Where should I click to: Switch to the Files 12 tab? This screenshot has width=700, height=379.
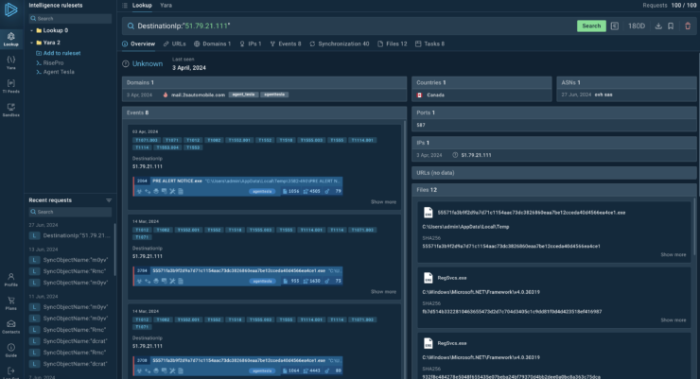[x=393, y=43]
